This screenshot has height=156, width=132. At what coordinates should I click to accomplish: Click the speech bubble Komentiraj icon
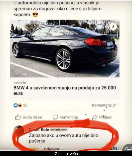55,117
